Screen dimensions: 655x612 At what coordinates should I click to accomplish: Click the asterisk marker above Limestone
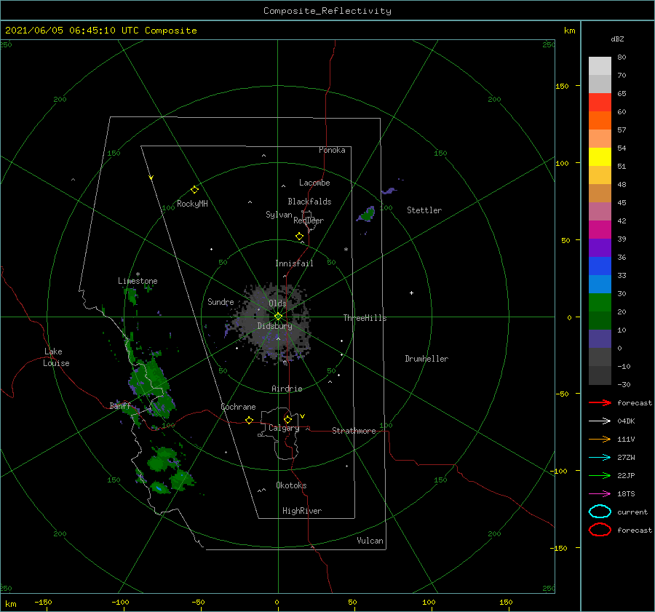tap(138, 274)
